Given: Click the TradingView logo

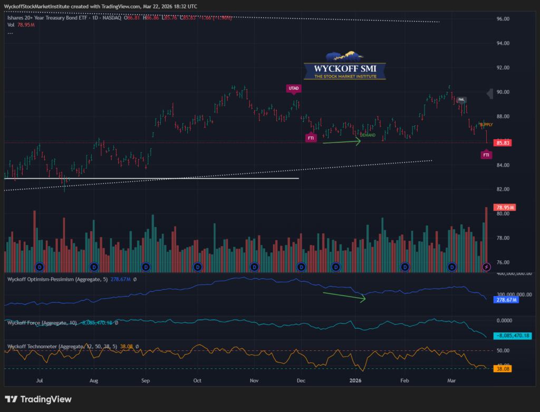Looking at the screenshot, I should 38,399.
